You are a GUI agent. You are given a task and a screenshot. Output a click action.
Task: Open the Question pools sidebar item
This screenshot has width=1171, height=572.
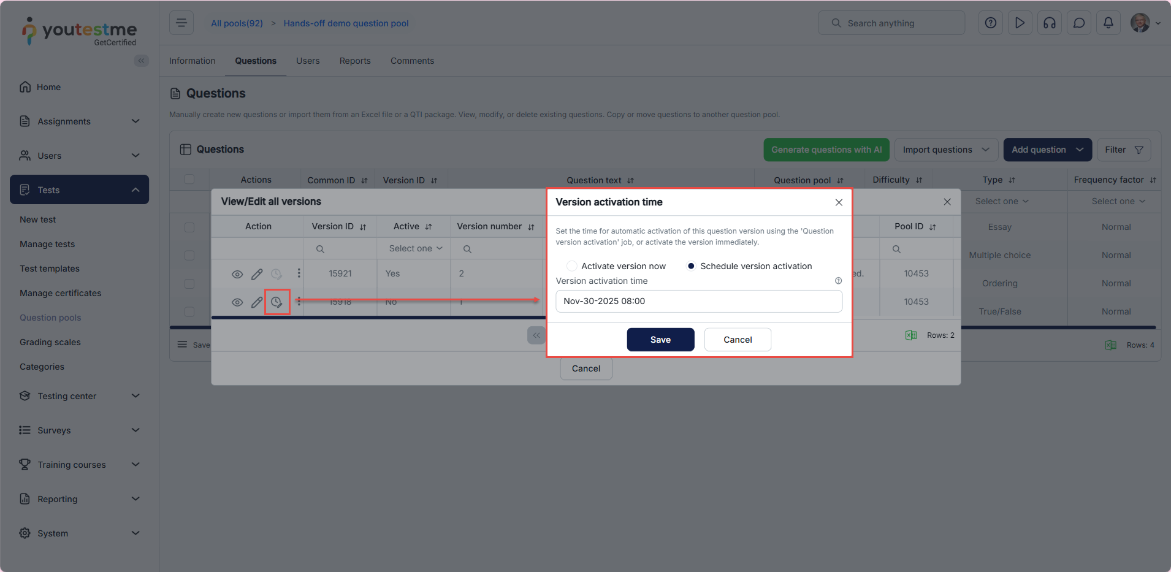[x=50, y=318]
